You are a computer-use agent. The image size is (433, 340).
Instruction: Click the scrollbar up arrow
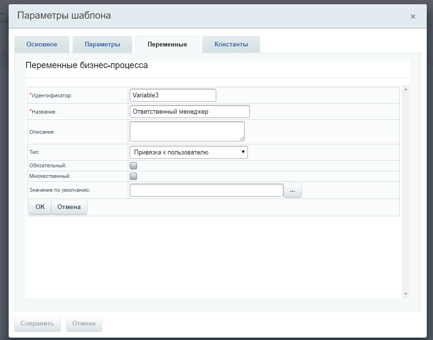pos(406,89)
